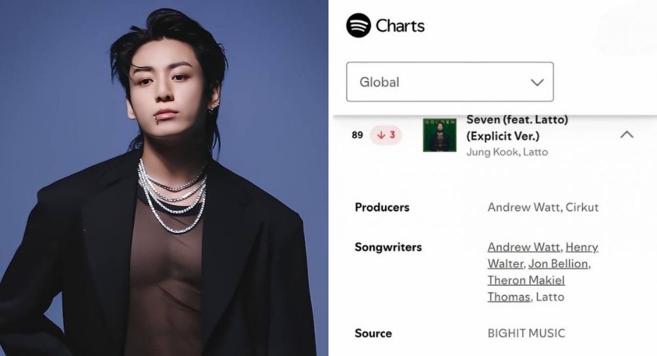657x356 pixels.
Task: Click the Producers label
Action: [x=382, y=208]
